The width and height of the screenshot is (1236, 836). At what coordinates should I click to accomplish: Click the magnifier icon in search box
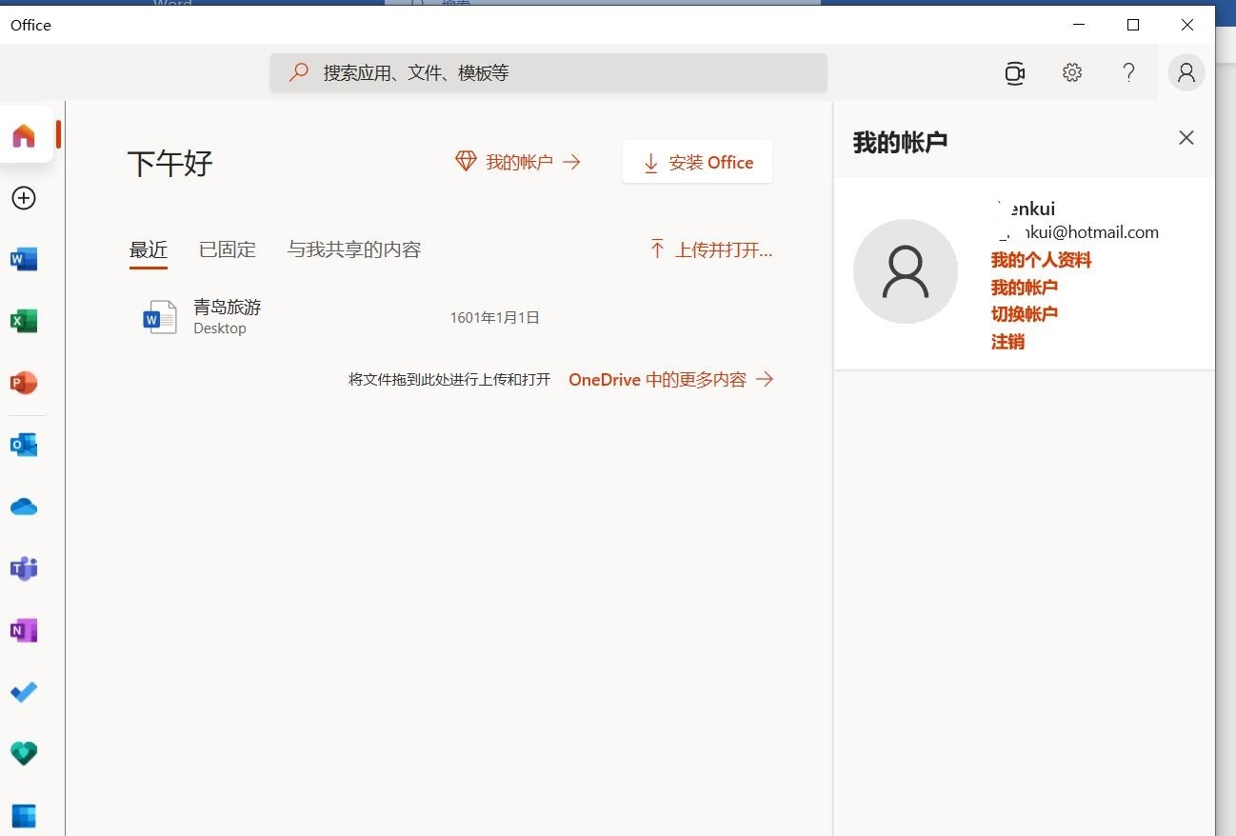(x=299, y=72)
